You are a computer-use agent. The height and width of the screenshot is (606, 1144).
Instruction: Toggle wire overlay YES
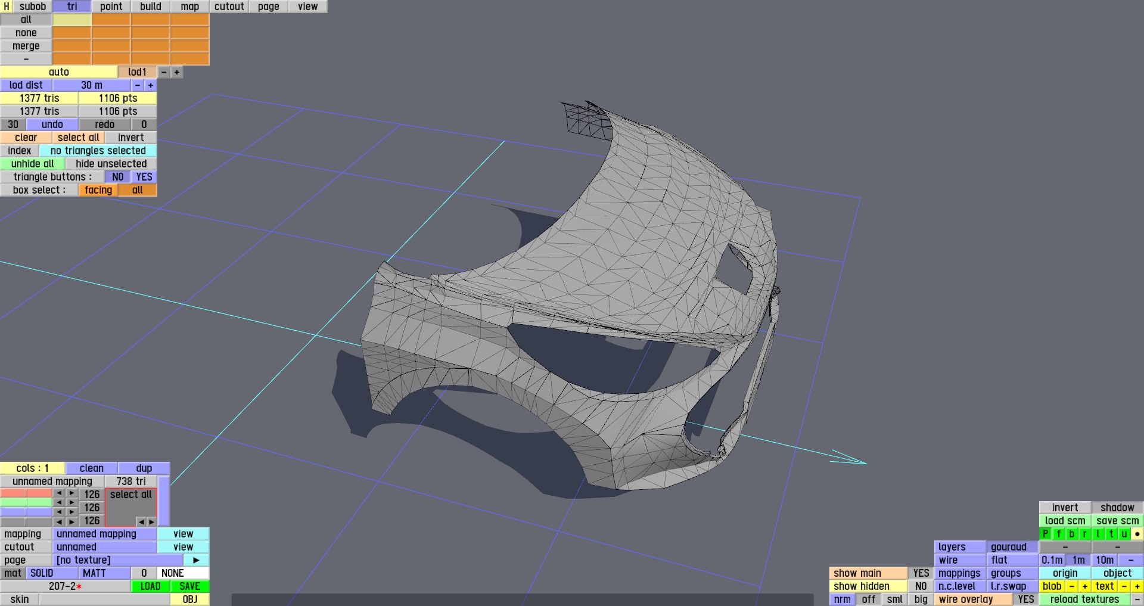1026,599
